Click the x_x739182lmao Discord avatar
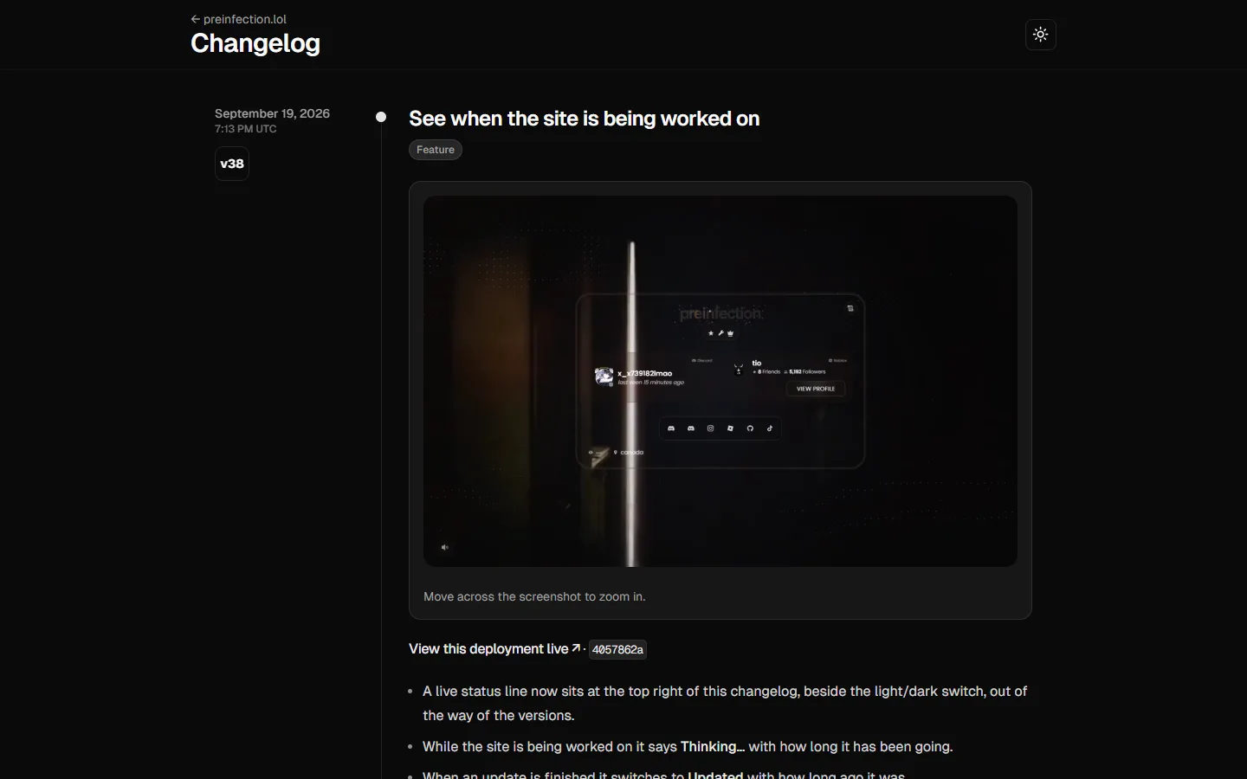This screenshot has height=779, width=1247. [604, 377]
